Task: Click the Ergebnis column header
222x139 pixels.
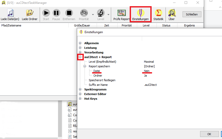Action: [190, 25]
